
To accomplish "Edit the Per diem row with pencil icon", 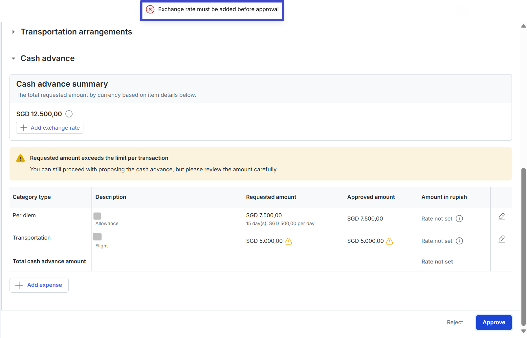I will pyautogui.click(x=501, y=217).
